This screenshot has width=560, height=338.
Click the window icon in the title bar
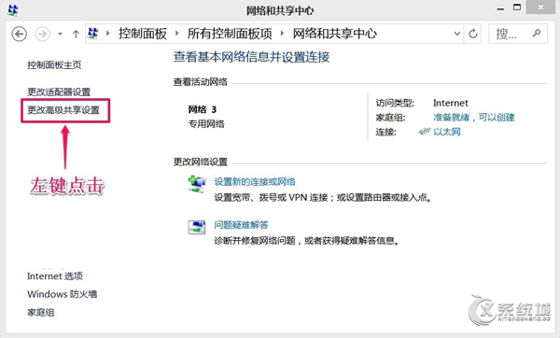tap(13, 10)
